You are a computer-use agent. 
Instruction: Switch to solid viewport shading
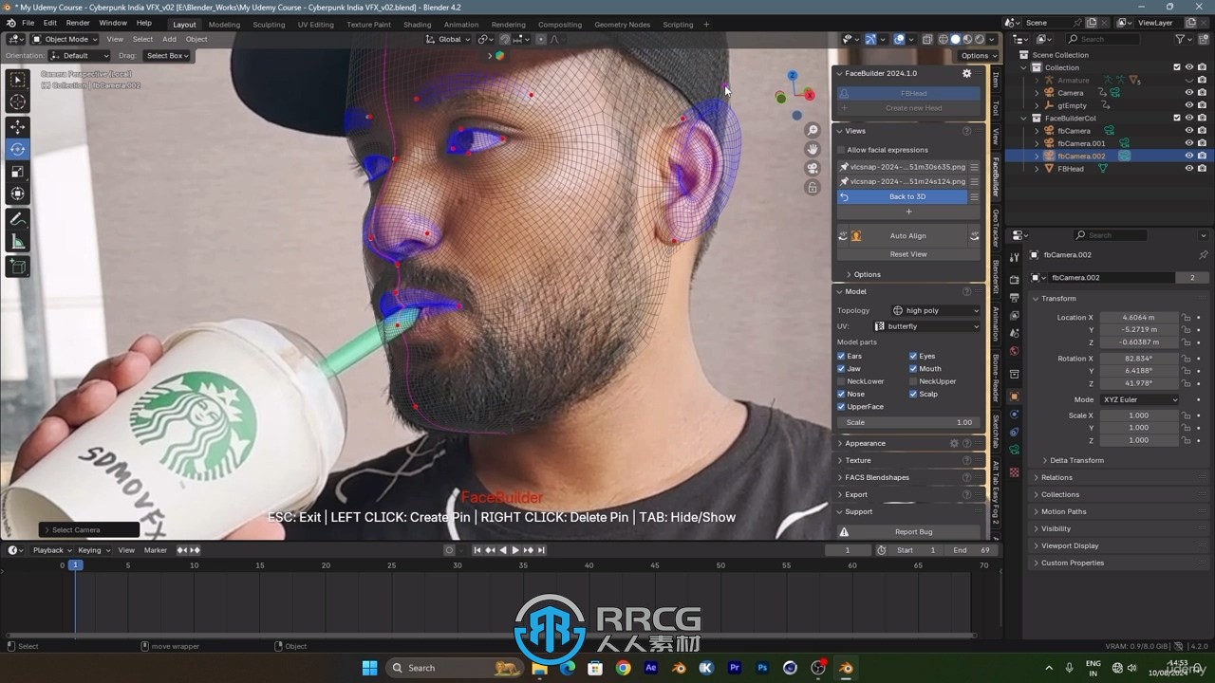956,39
